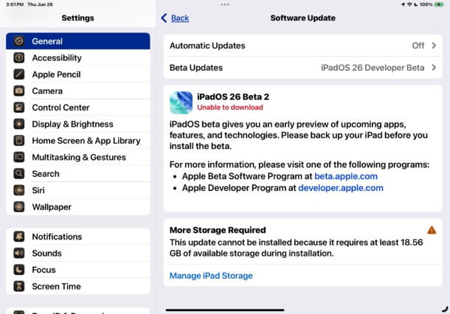
Task: Go to Home Screen & App Library
Action: (x=77, y=141)
